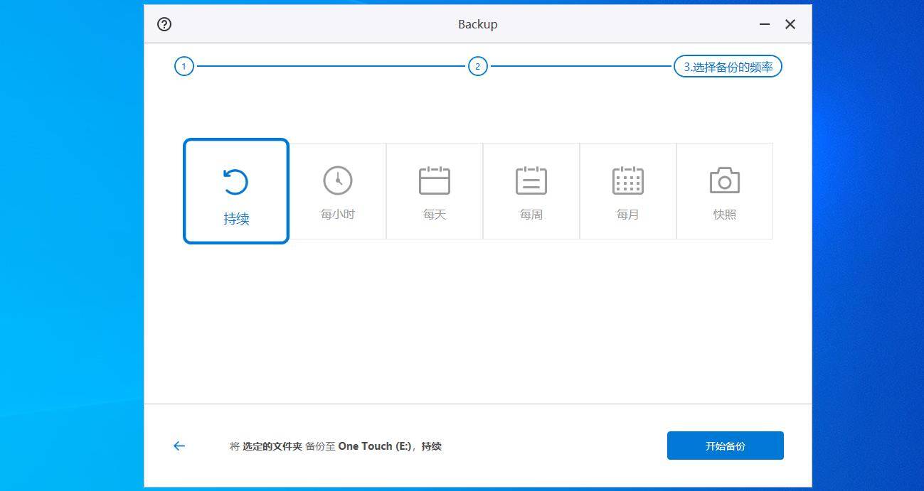Jump to step 2 circle
The image size is (924, 491).
tap(477, 67)
